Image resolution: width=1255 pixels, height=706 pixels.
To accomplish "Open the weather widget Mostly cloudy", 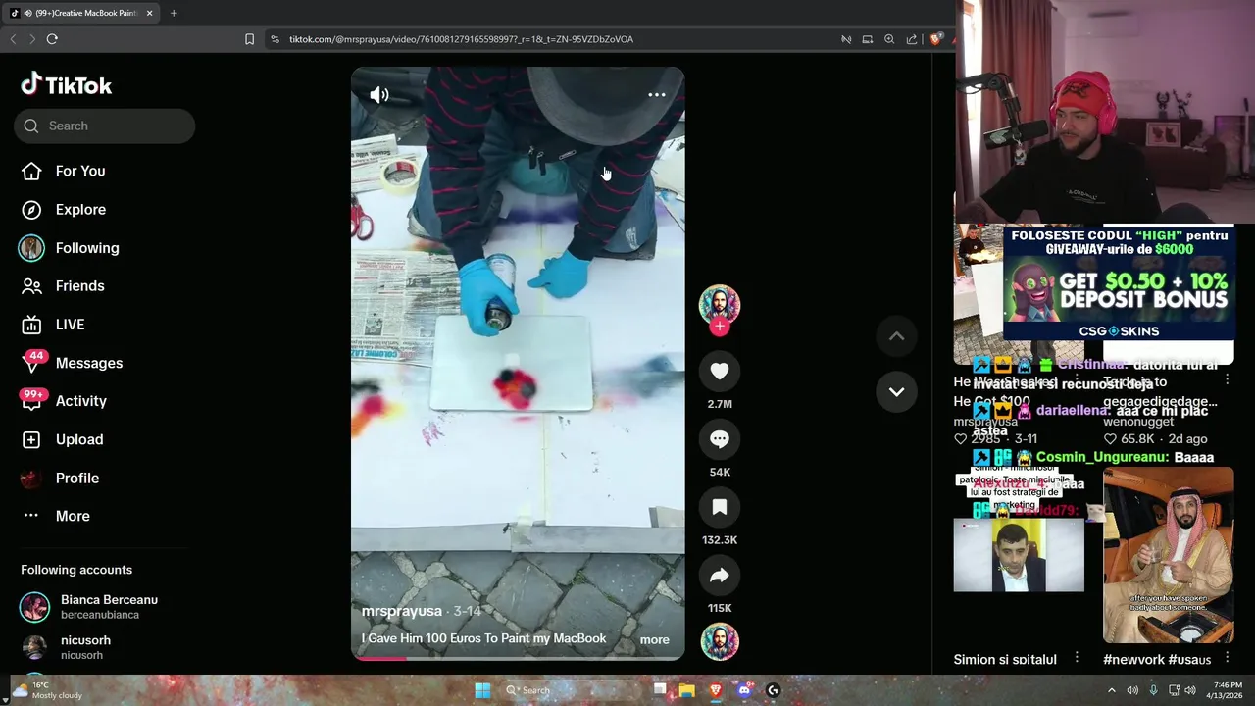I will point(46,690).
